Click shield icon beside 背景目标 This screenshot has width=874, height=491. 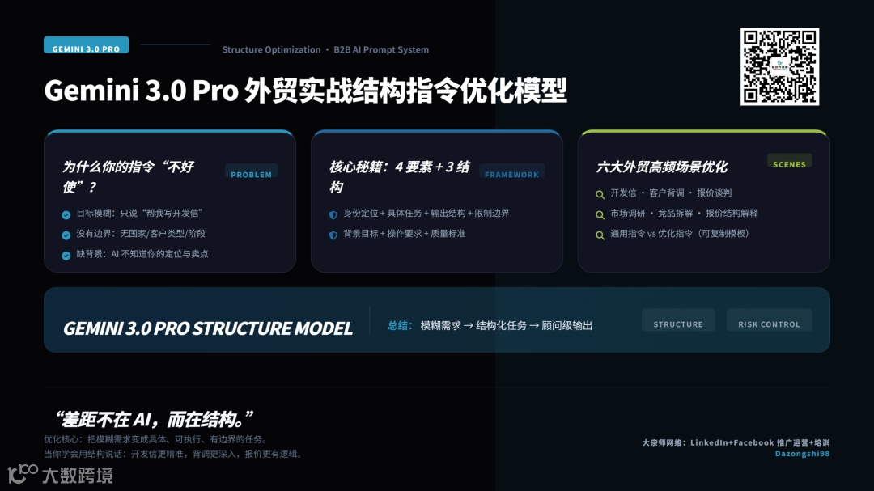[x=333, y=235]
